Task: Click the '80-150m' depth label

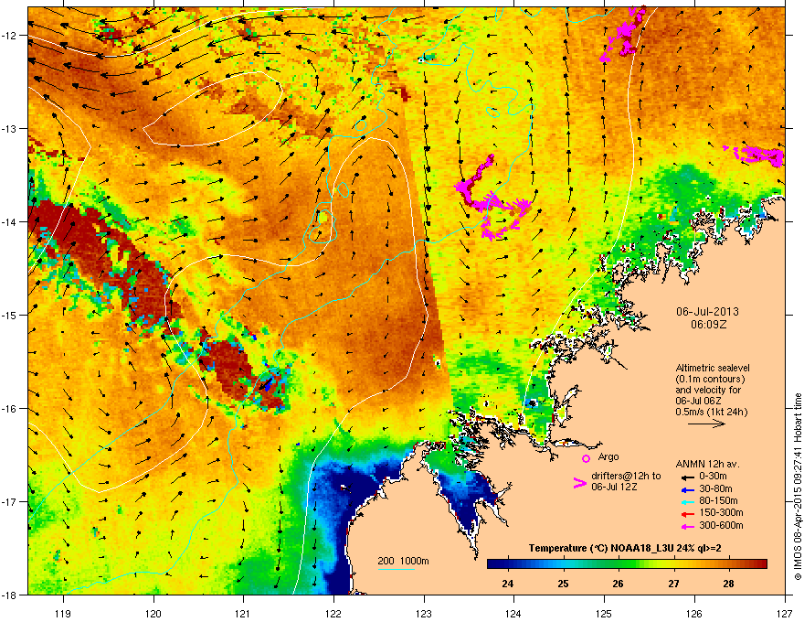Action: (x=718, y=501)
